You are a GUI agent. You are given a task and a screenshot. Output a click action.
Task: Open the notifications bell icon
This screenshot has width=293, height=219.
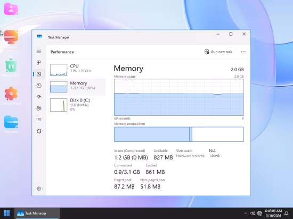pyautogui.click(x=287, y=213)
